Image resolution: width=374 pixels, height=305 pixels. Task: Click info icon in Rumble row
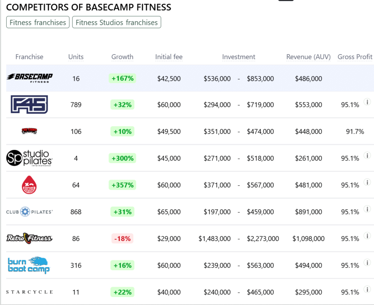tap(367, 182)
